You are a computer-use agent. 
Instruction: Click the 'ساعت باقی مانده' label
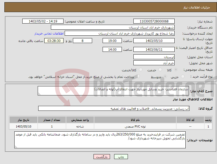click(31, 41)
